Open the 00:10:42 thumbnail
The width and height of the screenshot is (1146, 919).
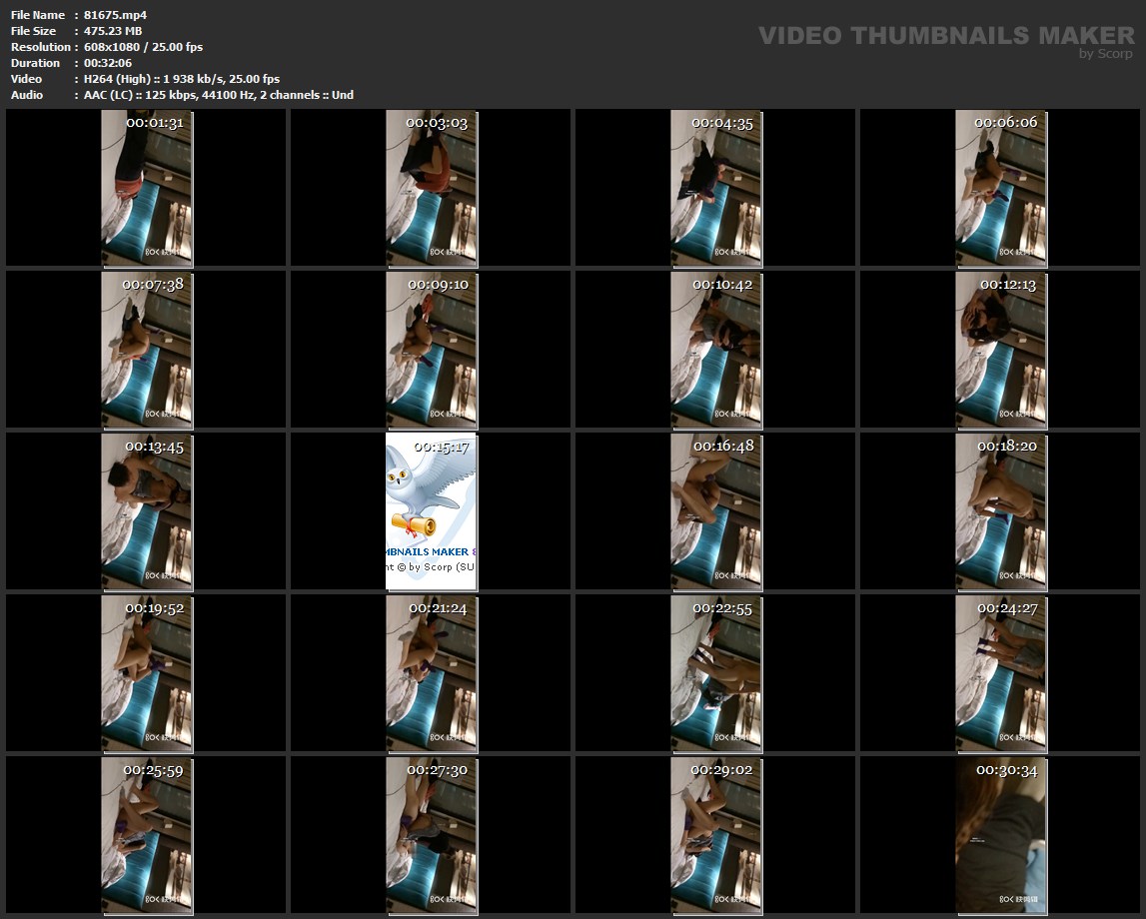click(x=715, y=350)
